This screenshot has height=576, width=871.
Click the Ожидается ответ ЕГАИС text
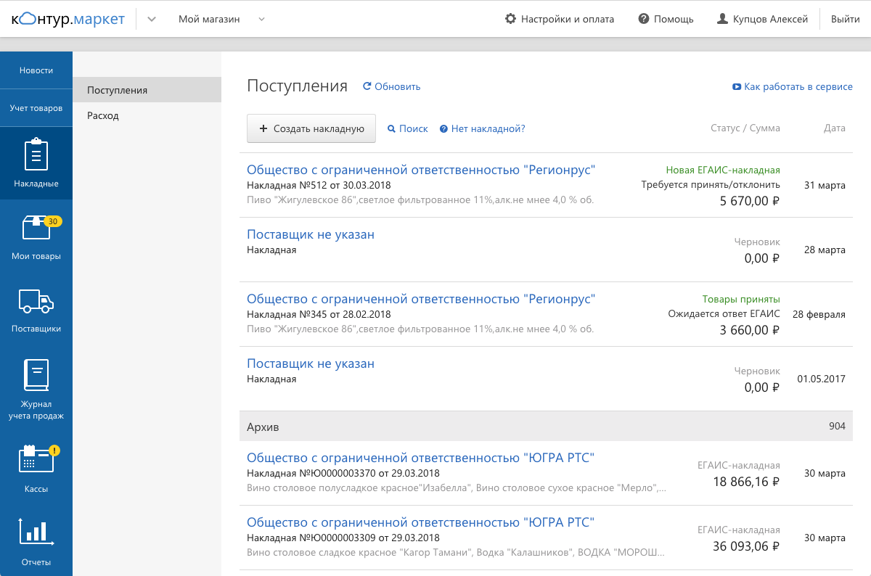click(x=724, y=314)
